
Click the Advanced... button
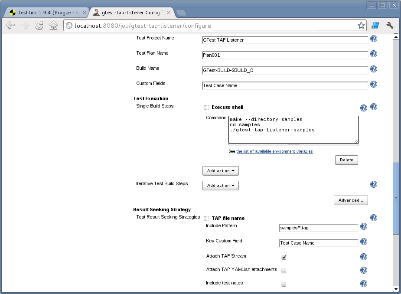point(351,200)
